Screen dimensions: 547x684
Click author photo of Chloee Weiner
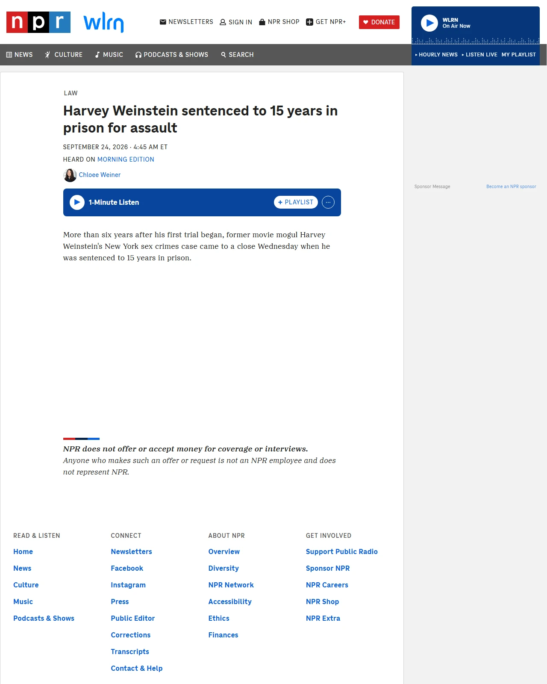click(x=70, y=175)
